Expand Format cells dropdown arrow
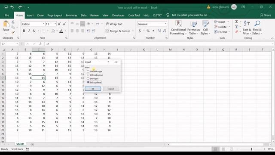 click(229, 32)
